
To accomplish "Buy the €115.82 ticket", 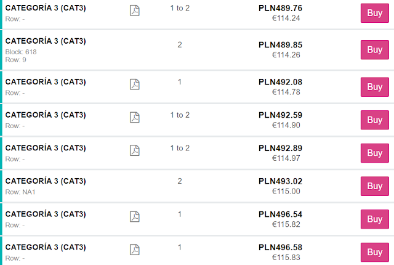I will pos(374,219).
